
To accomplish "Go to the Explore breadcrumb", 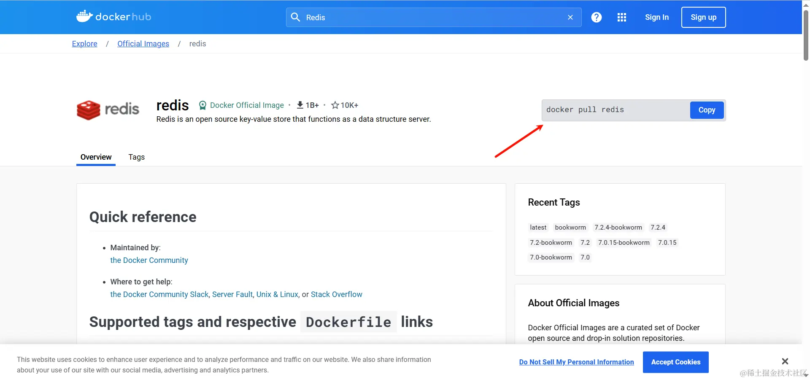I will tap(84, 44).
